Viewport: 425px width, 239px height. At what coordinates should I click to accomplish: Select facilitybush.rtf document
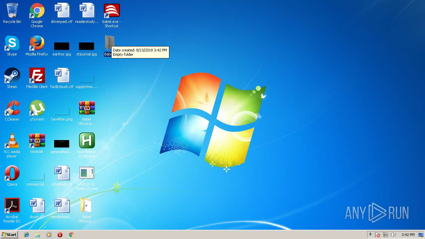[x=62, y=76]
